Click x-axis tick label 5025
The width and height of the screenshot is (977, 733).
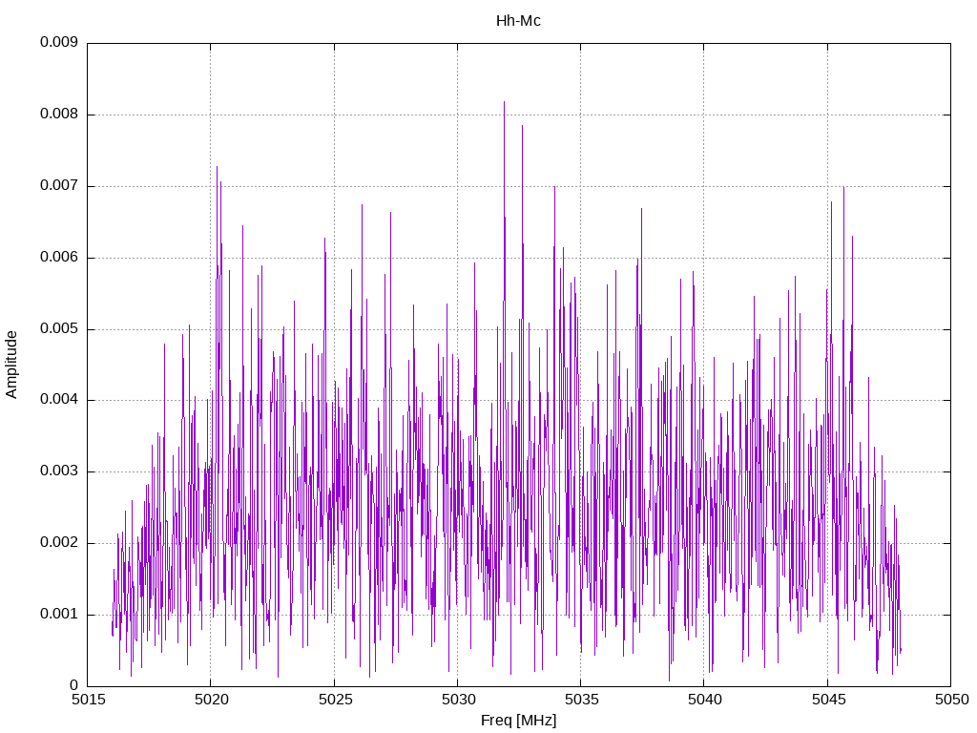(335, 700)
